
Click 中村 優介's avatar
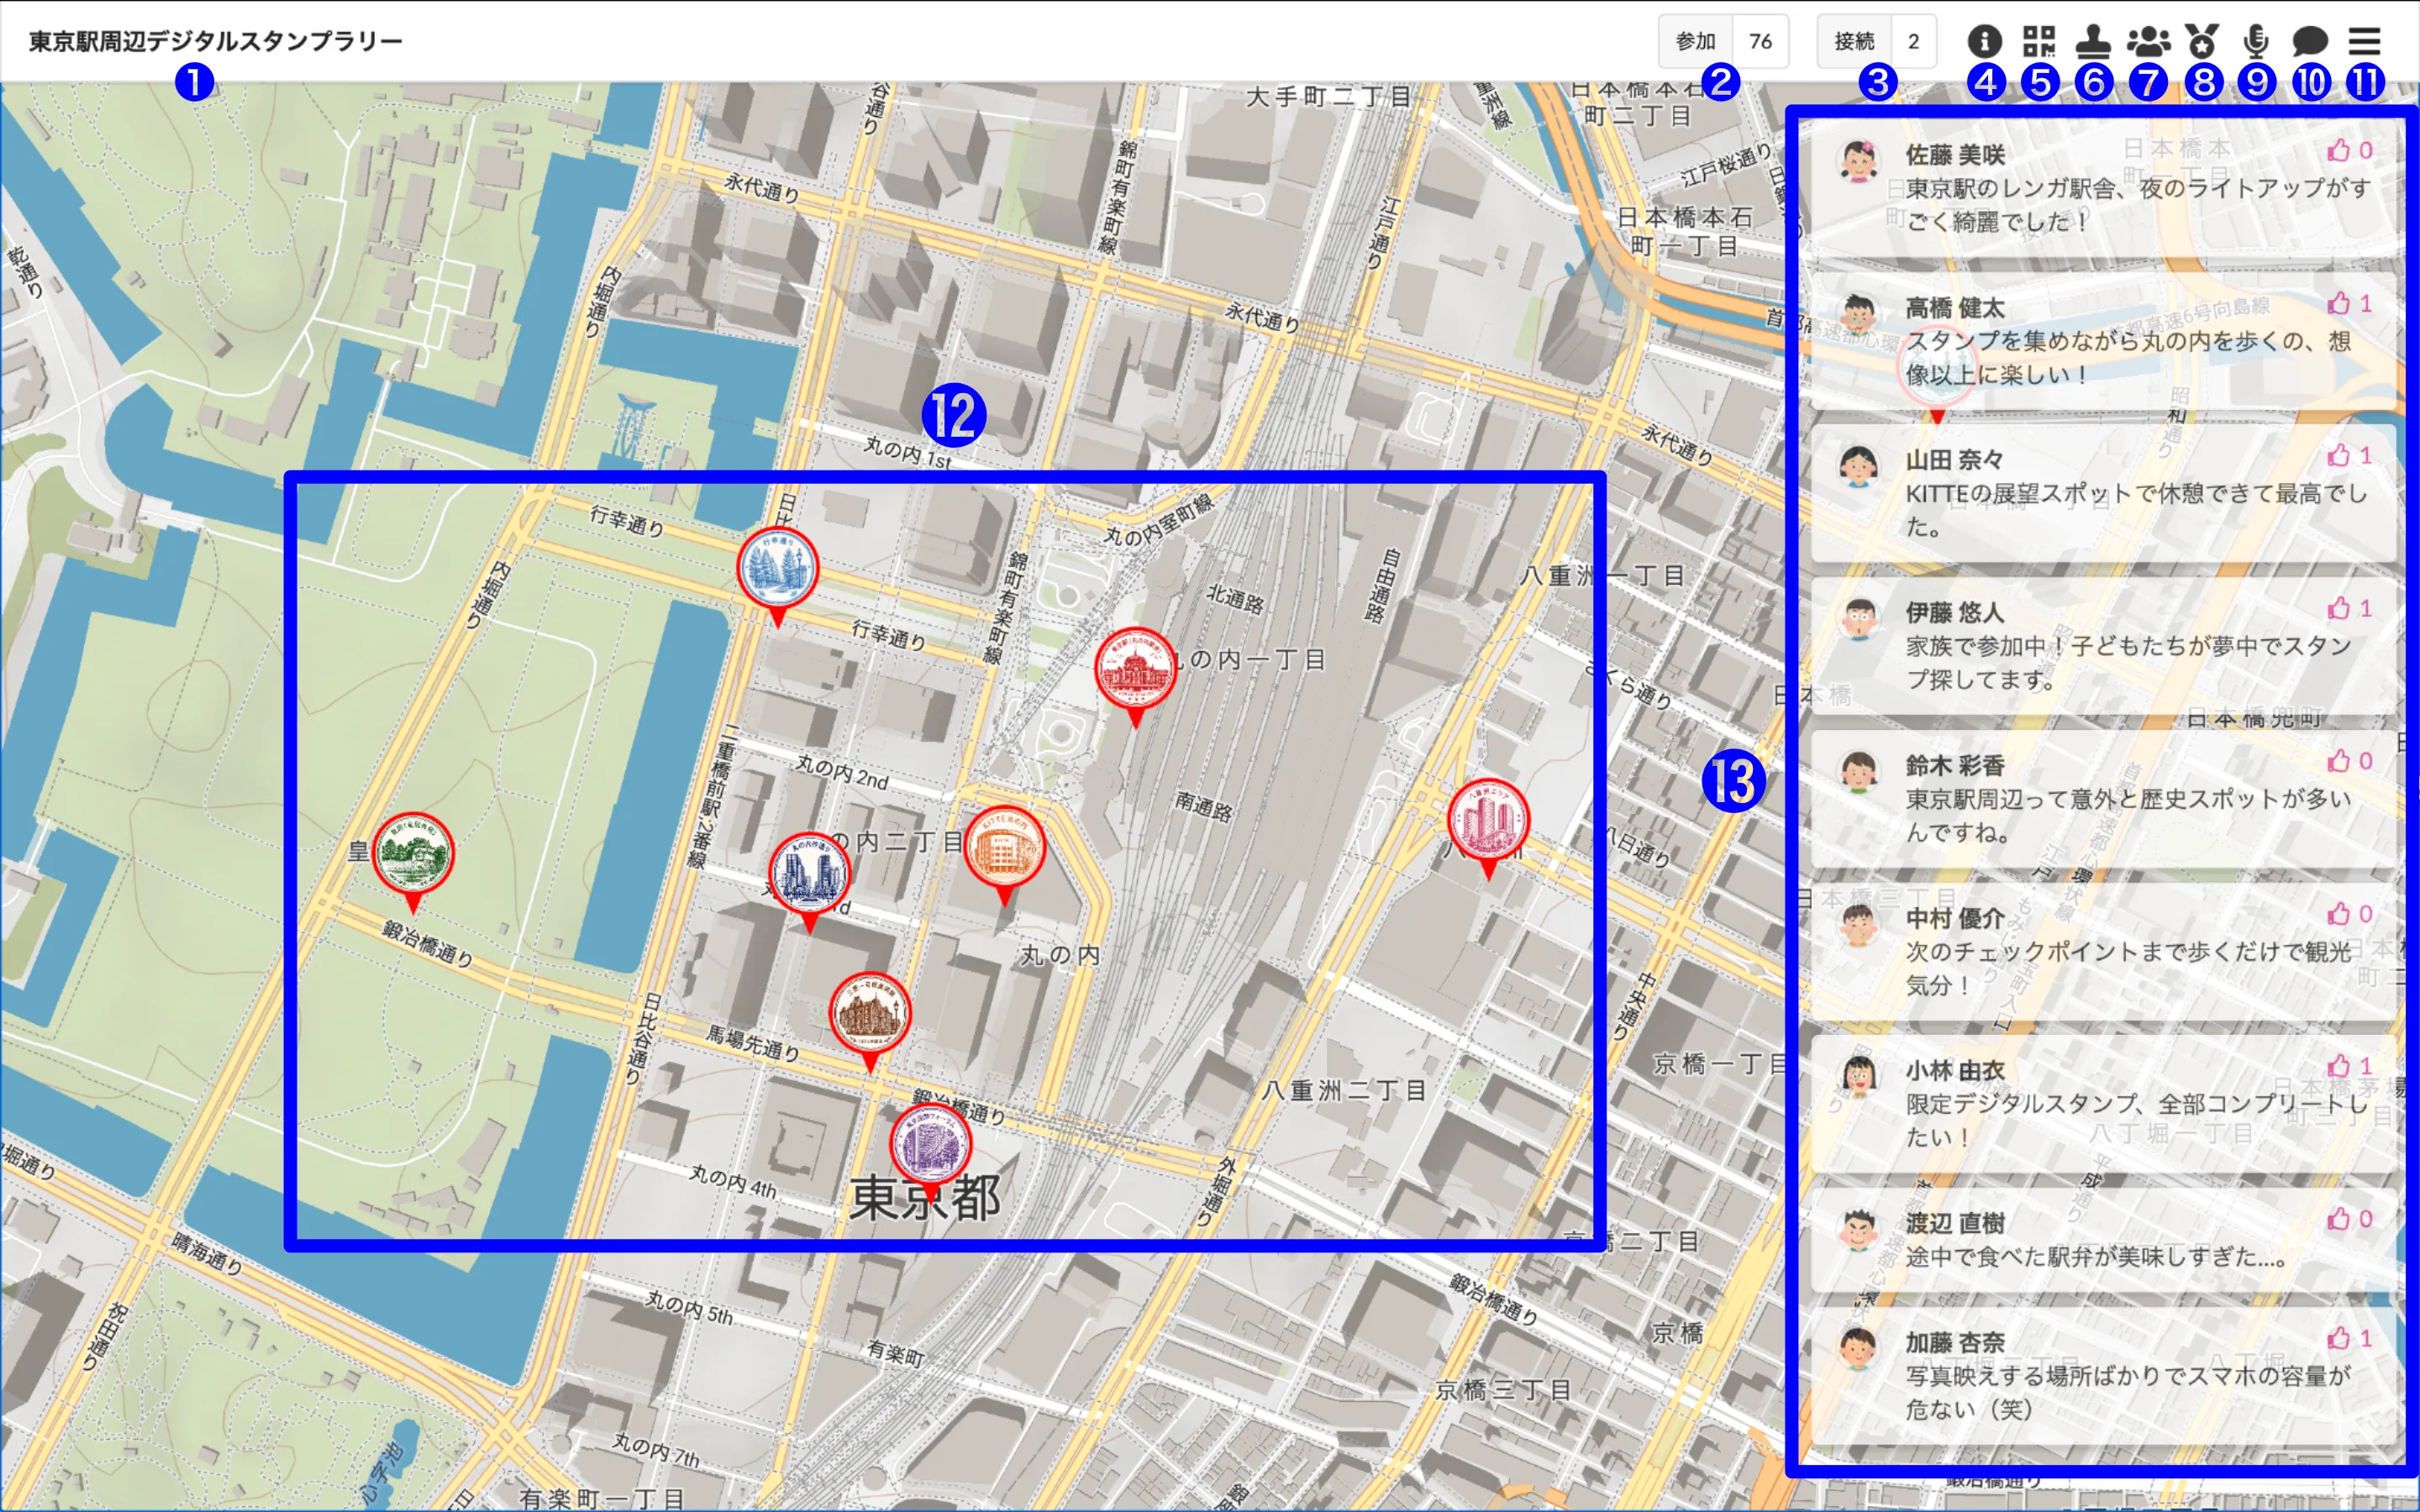point(1859,924)
